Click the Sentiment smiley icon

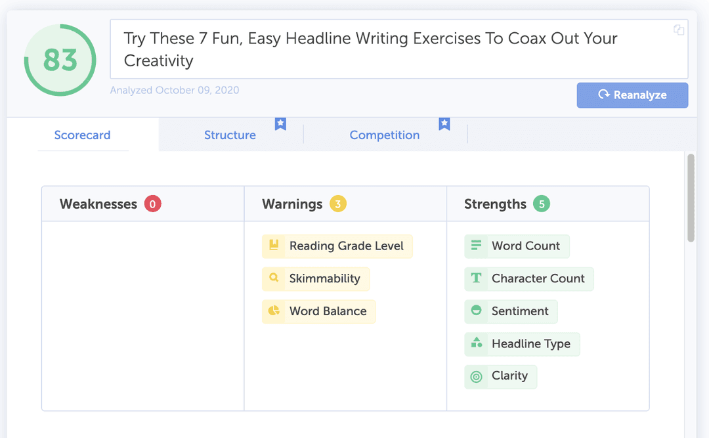pyautogui.click(x=476, y=311)
